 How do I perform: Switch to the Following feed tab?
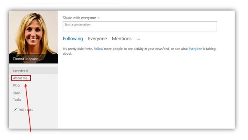pos(73,39)
